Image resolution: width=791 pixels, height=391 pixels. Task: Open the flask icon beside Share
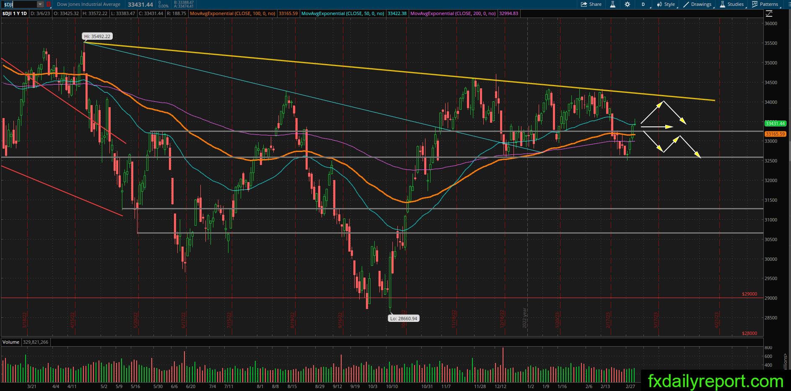612,4
